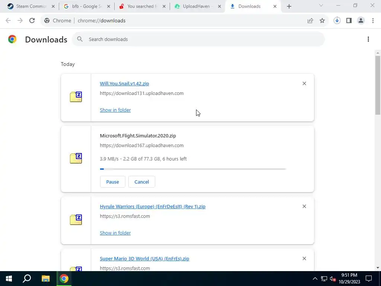Image resolution: width=381 pixels, height=286 pixels.
Task: Click the page vertical scrollbar thumb
Action: click(378, 85)
